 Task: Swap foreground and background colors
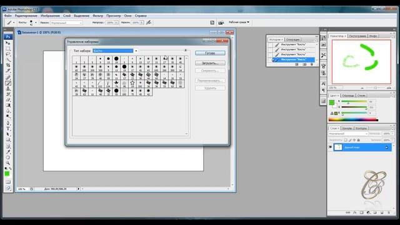coord(11,168)
